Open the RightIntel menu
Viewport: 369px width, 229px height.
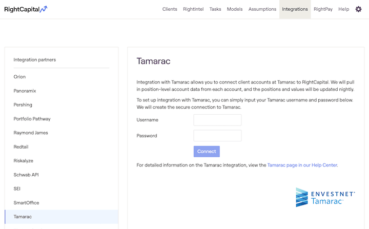[193, 9]
